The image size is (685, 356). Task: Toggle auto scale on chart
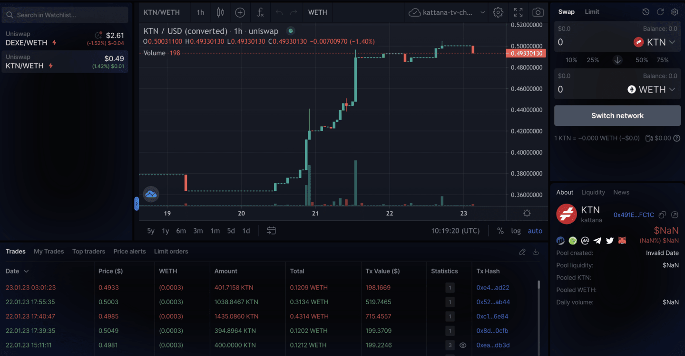pyautogui.click(x=535, y=231)
